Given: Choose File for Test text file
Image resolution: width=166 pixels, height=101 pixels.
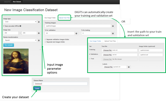Looking at the screenshot, I should click(x=107, y=59).
